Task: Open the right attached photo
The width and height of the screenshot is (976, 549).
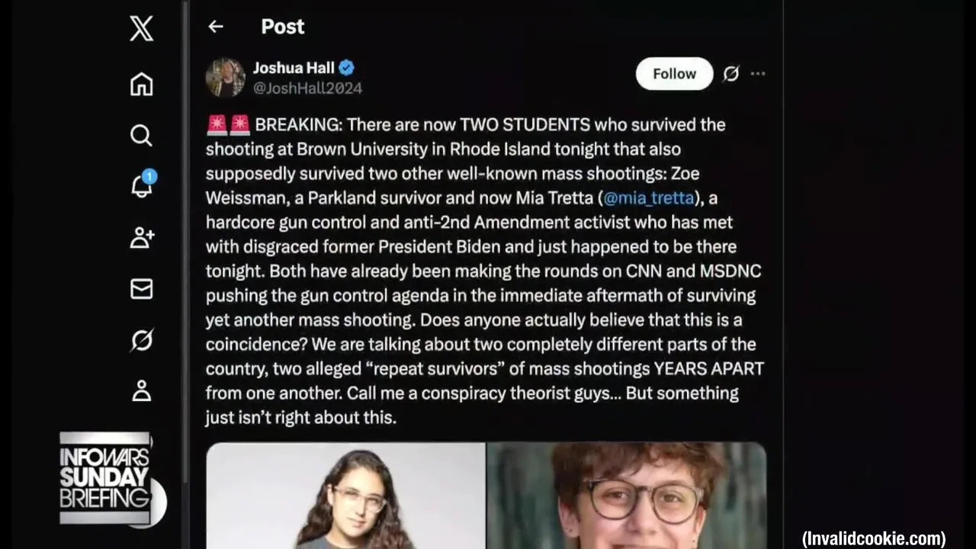Action: click(627, 496)
